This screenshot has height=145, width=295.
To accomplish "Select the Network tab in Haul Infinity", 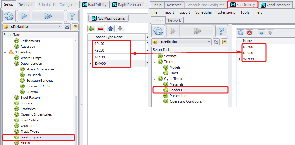I will (174, 20).
